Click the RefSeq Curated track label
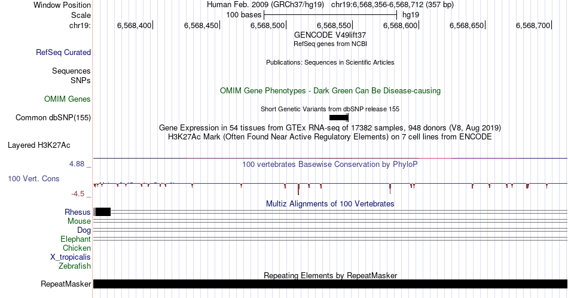Viewport: 568px width, 298px height. (x=63, y=52)
